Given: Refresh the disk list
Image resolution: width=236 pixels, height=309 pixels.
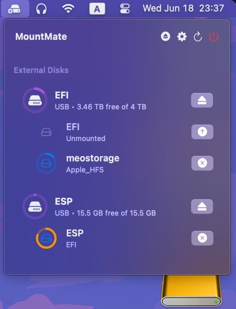Looking at the screenshot, I should click(x=198, y=37).
